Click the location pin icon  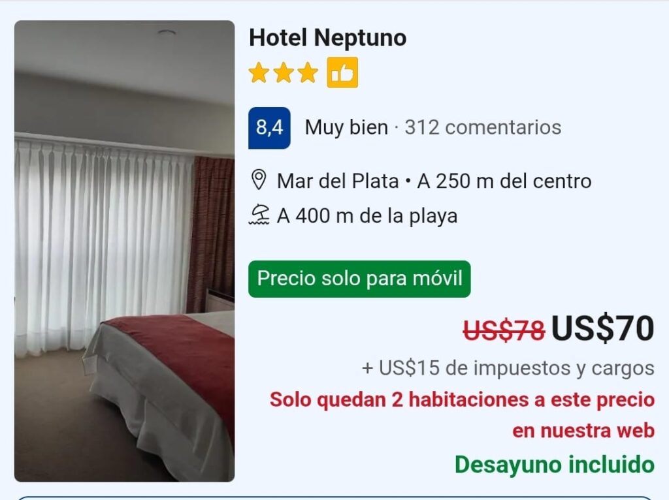[259, 180]
